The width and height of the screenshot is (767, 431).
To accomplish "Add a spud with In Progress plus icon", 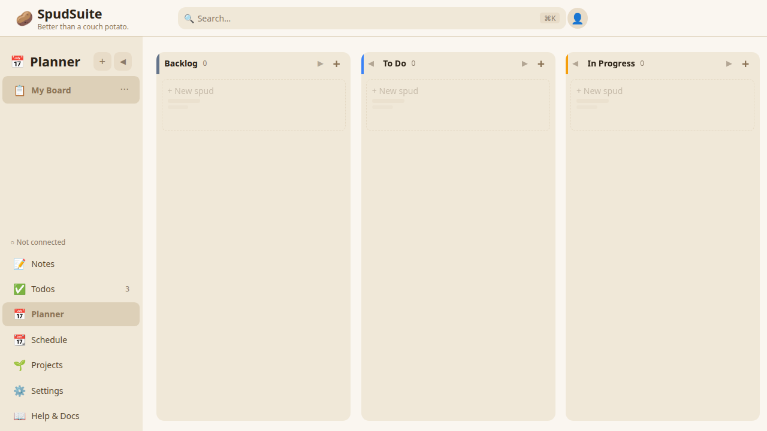I will [745, 64].
